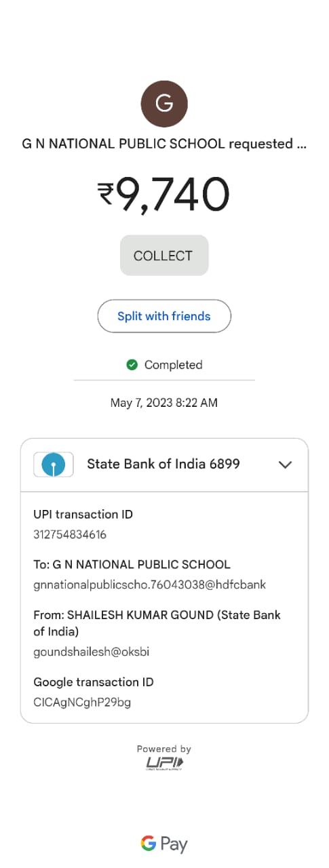Click the May 7, 2023 8:22 AM timestamp

pos(164,403)
